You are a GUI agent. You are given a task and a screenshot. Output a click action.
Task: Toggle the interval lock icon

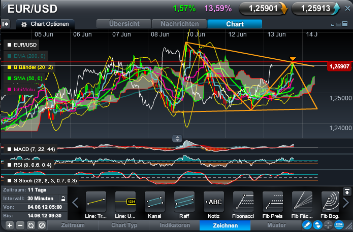pos(63,199)
